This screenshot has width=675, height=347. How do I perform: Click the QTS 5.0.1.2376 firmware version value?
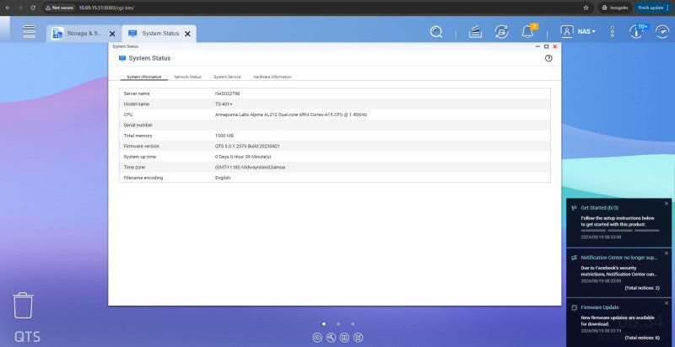[x=247, y=147]
